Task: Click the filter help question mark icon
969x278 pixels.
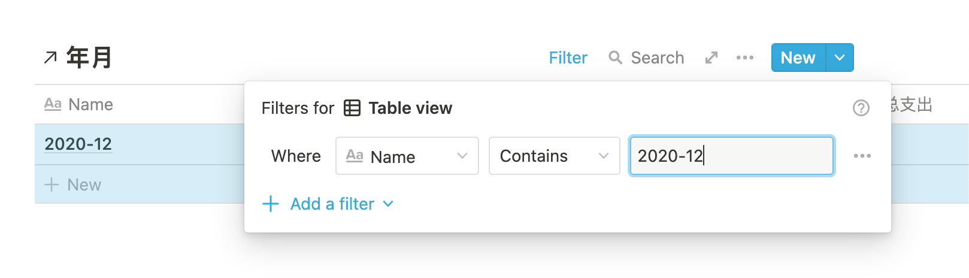Action: pos(861,108)
